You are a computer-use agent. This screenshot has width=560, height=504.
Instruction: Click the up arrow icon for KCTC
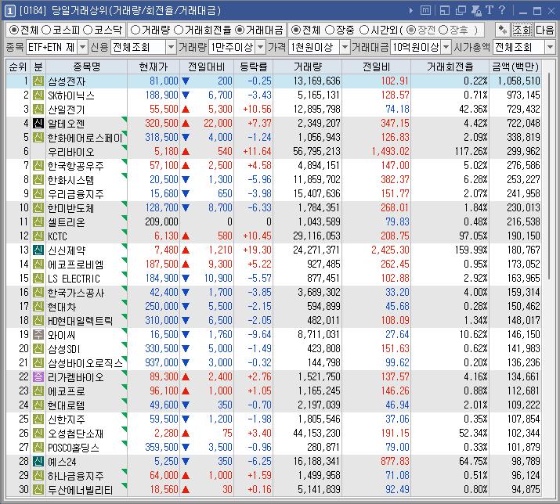(x=186, y=236)
